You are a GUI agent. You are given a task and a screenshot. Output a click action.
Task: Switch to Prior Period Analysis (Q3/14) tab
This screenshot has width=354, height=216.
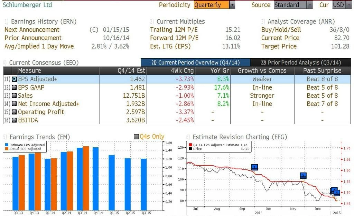tap(301, 62)
